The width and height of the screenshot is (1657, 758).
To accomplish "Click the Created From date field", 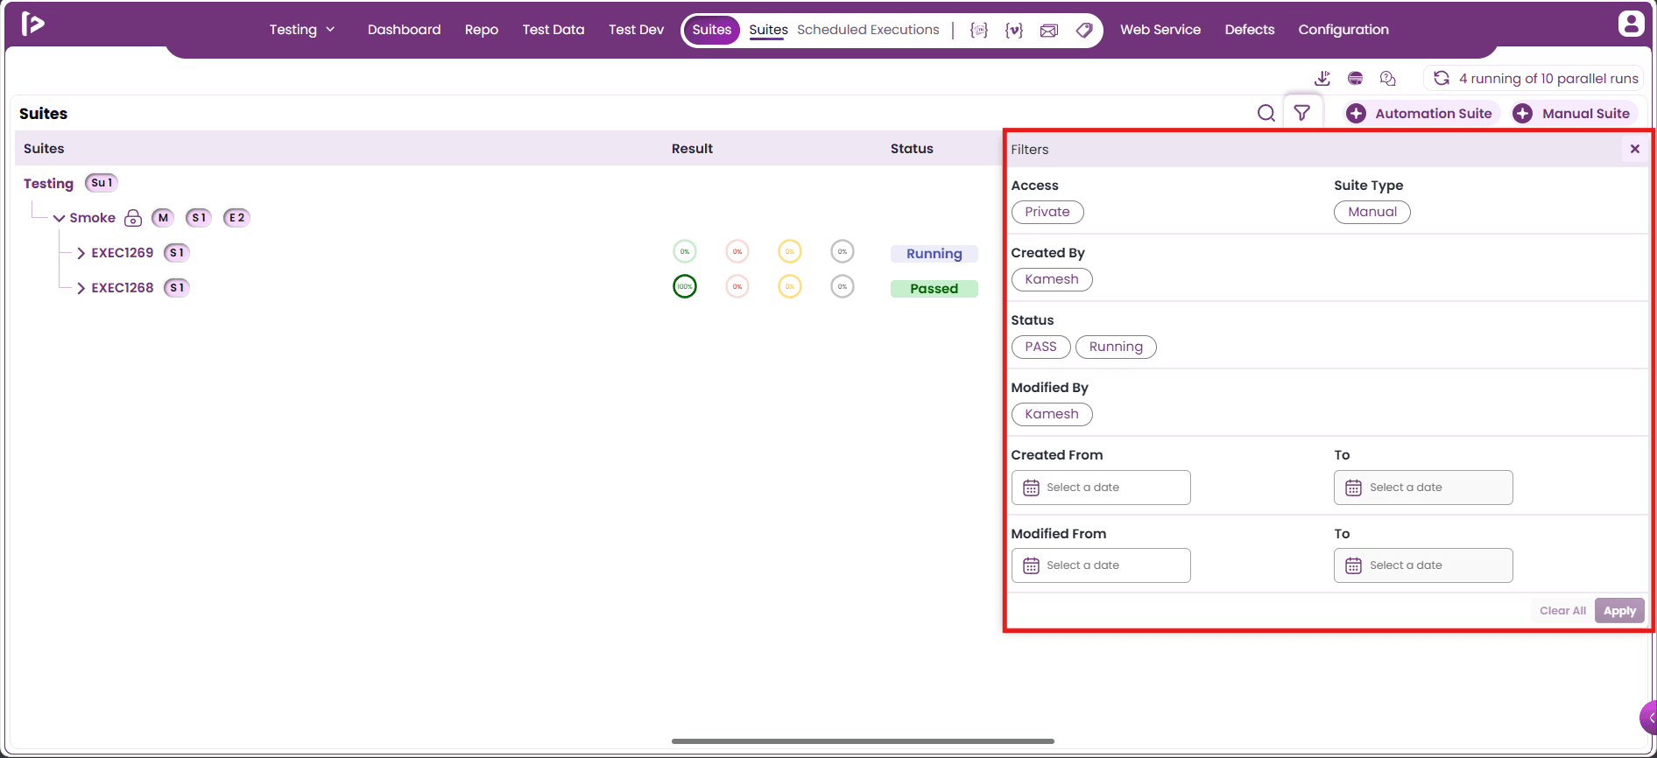I will pyautogui.click(x=1101, y=488).
